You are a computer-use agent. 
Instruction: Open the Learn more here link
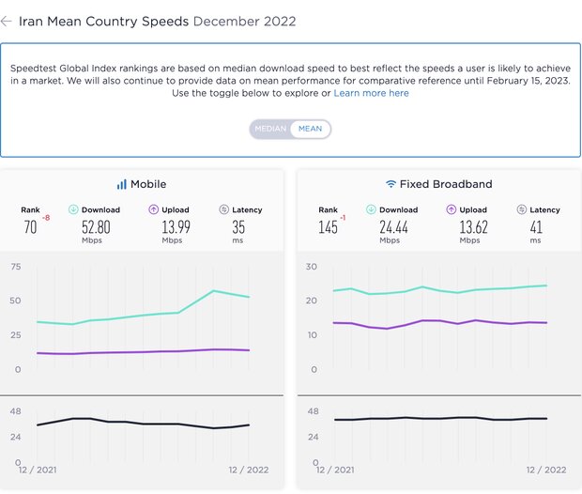coord(371,93)
